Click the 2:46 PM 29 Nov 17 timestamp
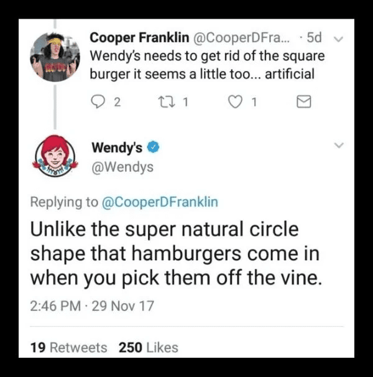The image size is (373, 377). tap(92, 306)
